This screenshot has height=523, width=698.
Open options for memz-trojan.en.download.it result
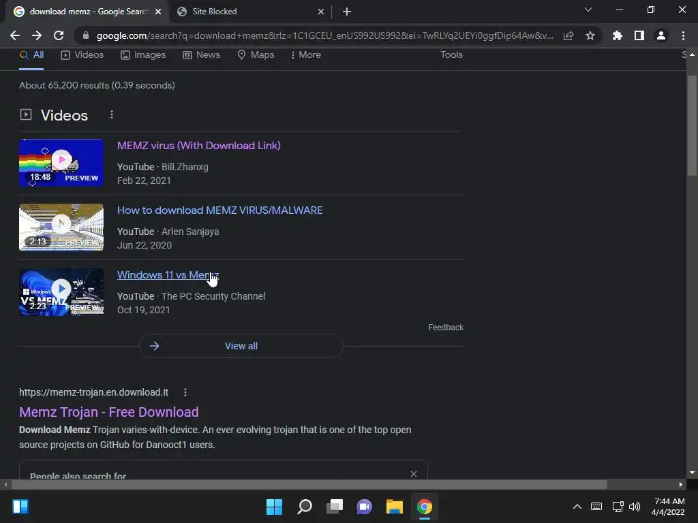(x=185, y=392)
